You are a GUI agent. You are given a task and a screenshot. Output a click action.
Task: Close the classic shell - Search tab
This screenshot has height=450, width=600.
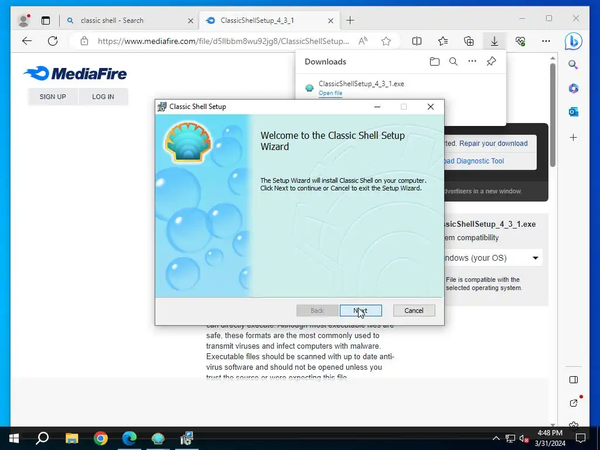[x=190, y=21]
